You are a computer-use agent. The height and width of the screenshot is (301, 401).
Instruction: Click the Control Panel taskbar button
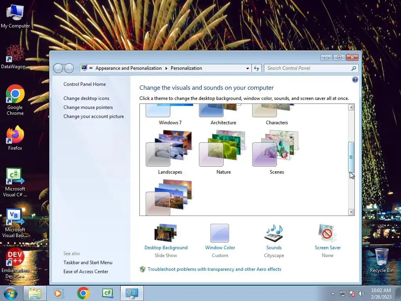click(132, 293)
